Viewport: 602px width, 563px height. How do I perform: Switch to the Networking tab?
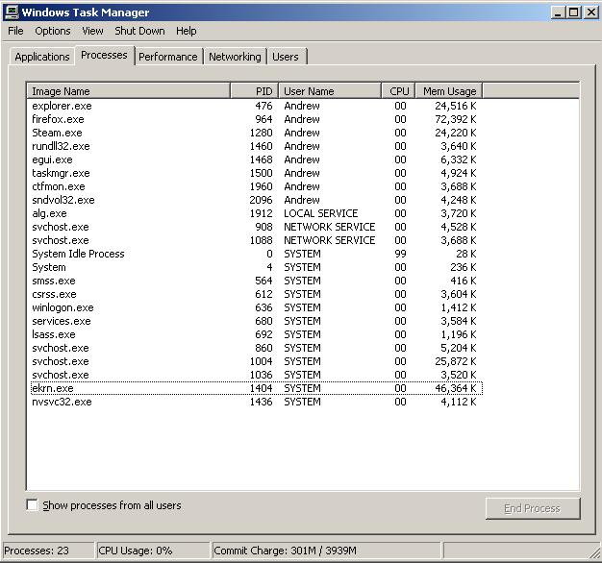tap(235, 57)
